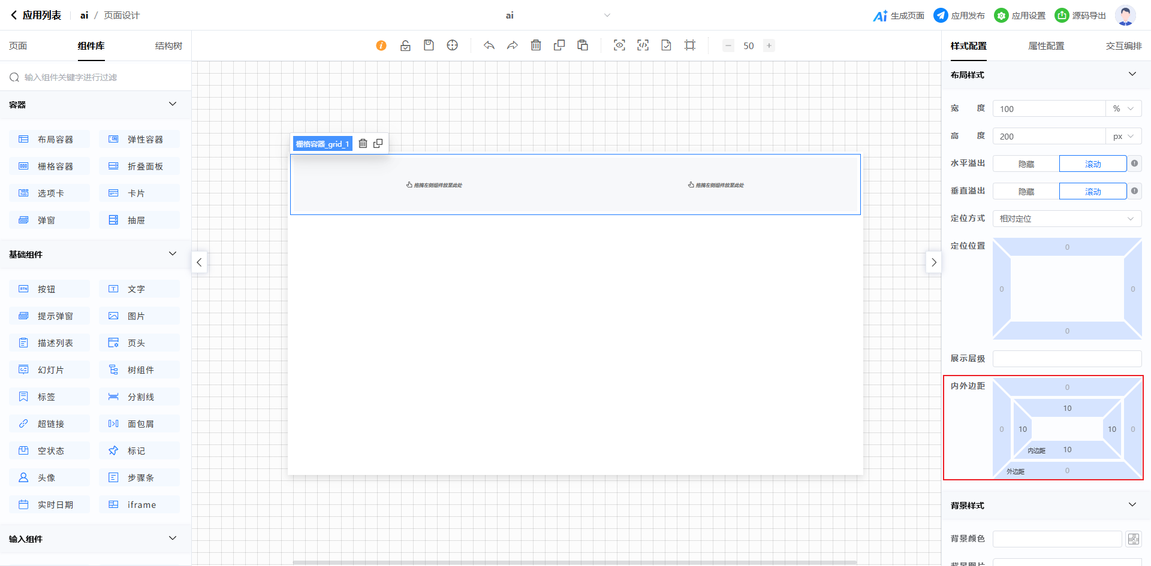The width and height of the screenshot is (1151, 566).
Task: Switch to the 结构树 tab
Action: point(168,46)
